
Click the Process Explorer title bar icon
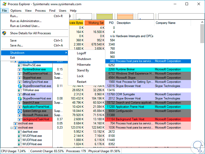click(x=4, y=4)
